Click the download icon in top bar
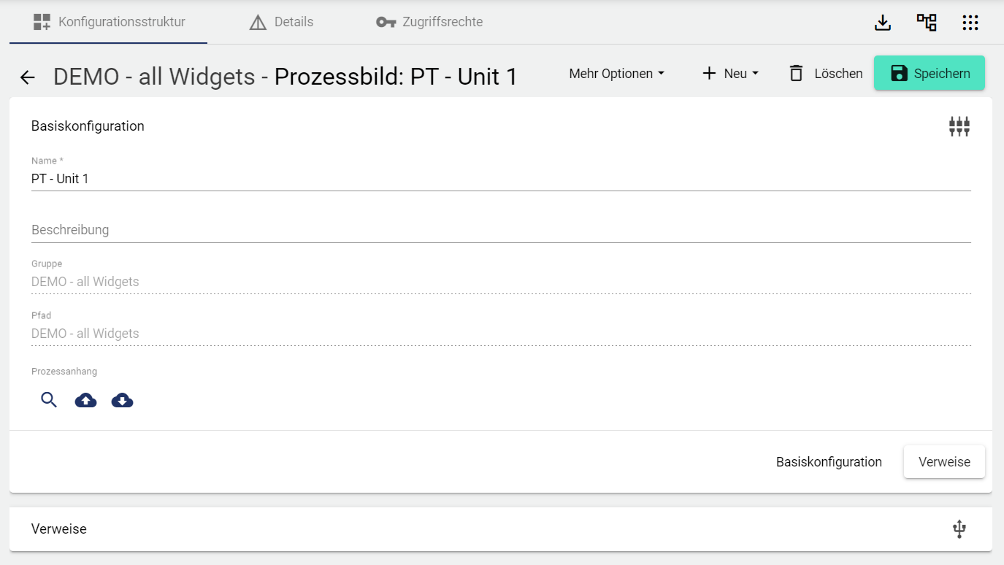 pos(883,23)
